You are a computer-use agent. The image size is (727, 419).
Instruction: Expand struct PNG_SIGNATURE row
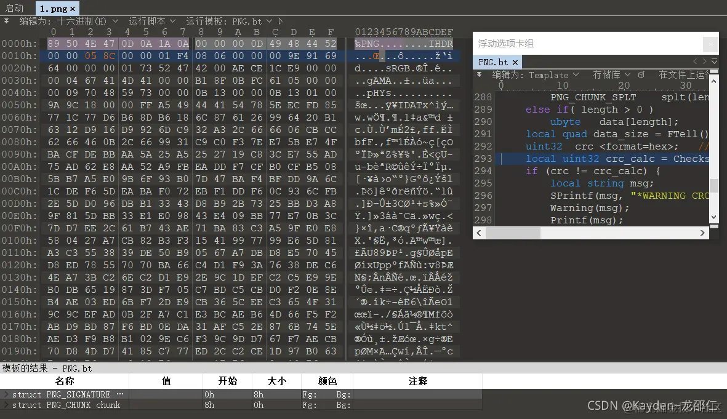[x=6, y=394]
